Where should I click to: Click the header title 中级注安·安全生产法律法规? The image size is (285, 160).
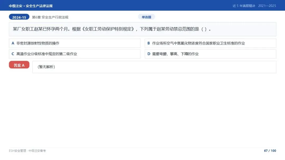31,6
